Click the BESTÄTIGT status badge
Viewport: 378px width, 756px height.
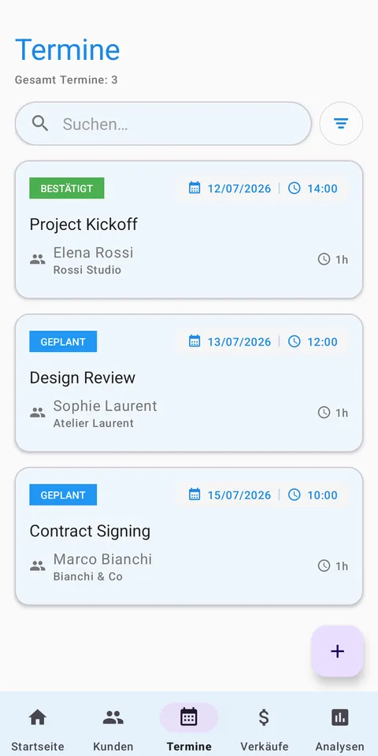pos(66,188)
